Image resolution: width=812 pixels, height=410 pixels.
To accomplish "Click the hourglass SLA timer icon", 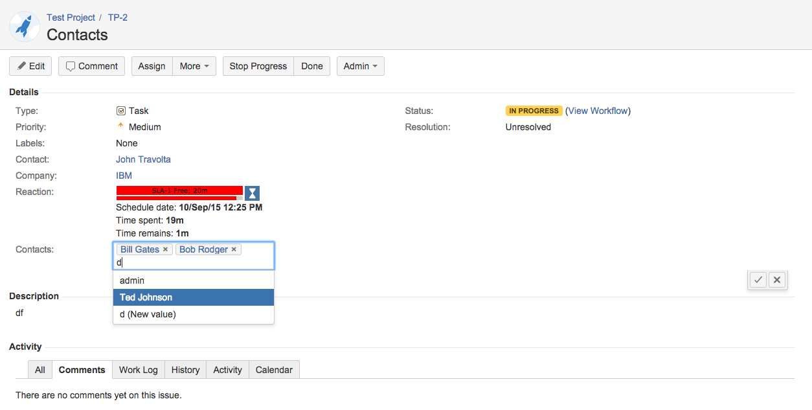I will [x=252, y=193].
